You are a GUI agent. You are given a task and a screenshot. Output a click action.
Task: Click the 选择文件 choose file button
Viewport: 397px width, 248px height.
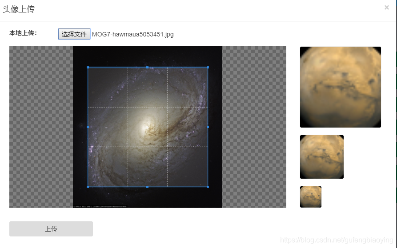74,34
